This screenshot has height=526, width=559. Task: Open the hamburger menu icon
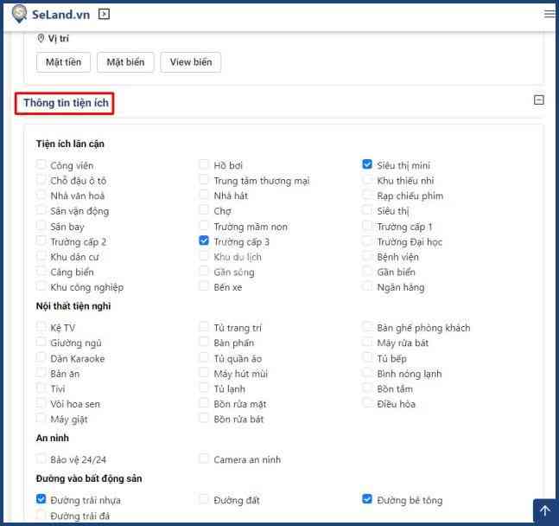click(x=549, y=14)
